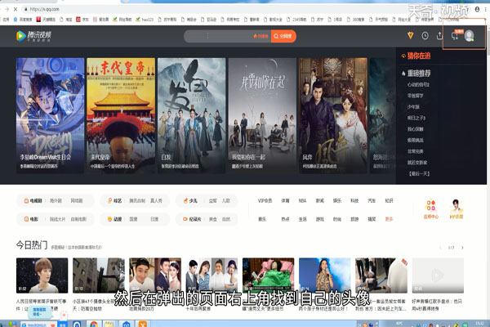
Task: Open the 音乐 channel link
Action: 262,219
